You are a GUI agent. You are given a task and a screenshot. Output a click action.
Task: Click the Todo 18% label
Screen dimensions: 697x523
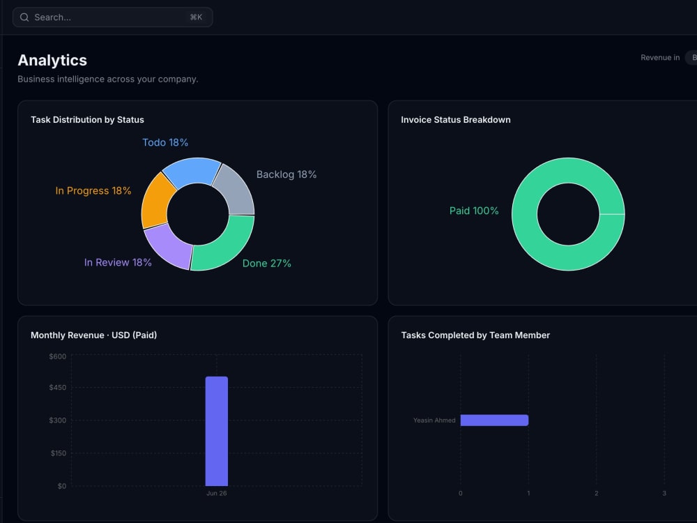[165, 142]
